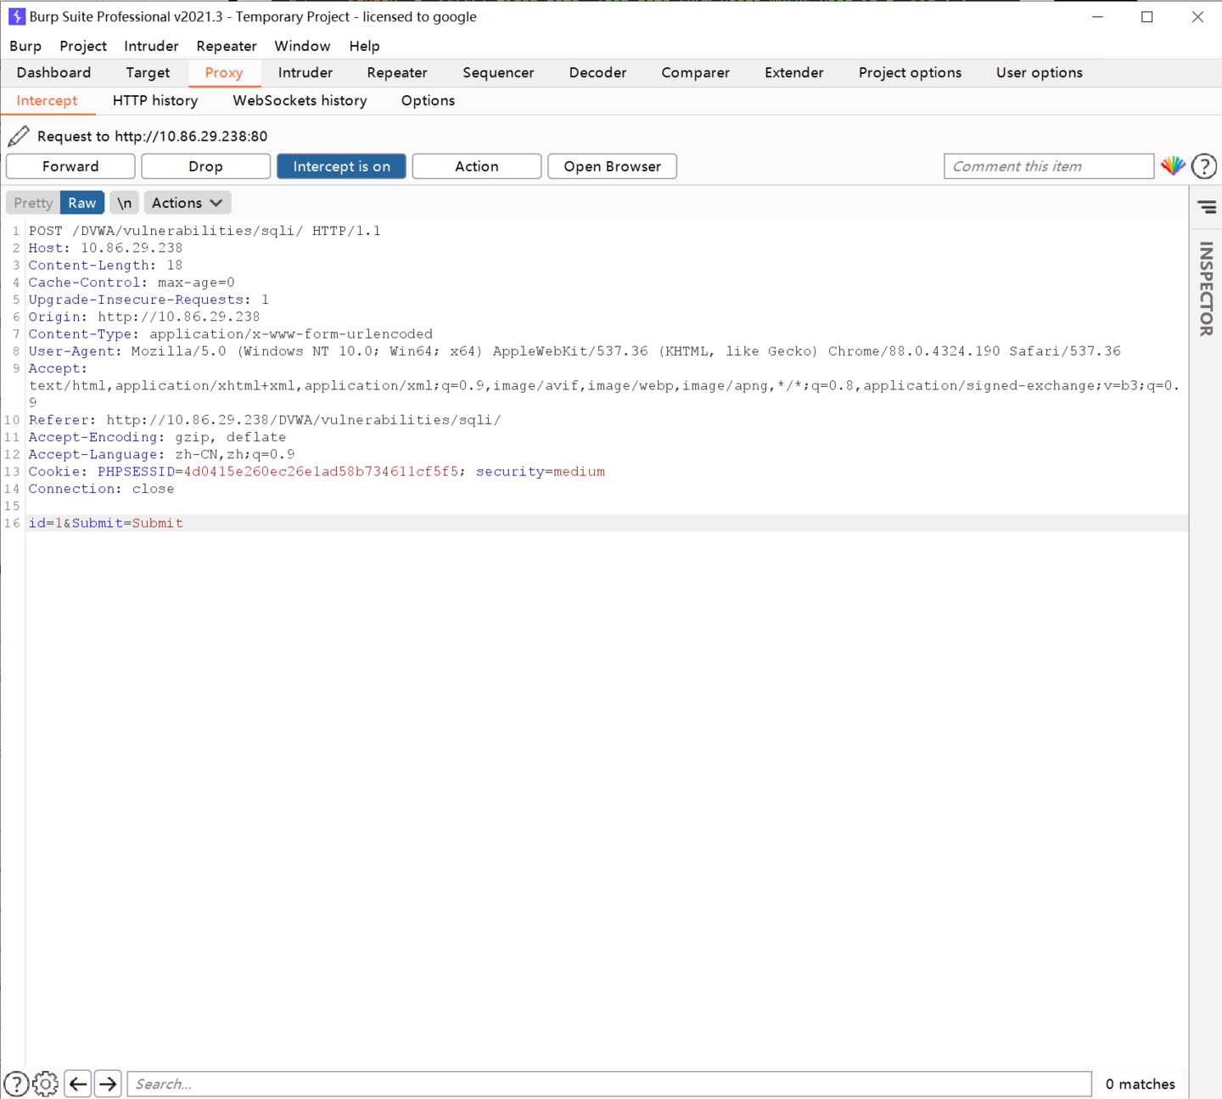
Task: Expand the INSPECTOR side panel
Action: 1206,289
